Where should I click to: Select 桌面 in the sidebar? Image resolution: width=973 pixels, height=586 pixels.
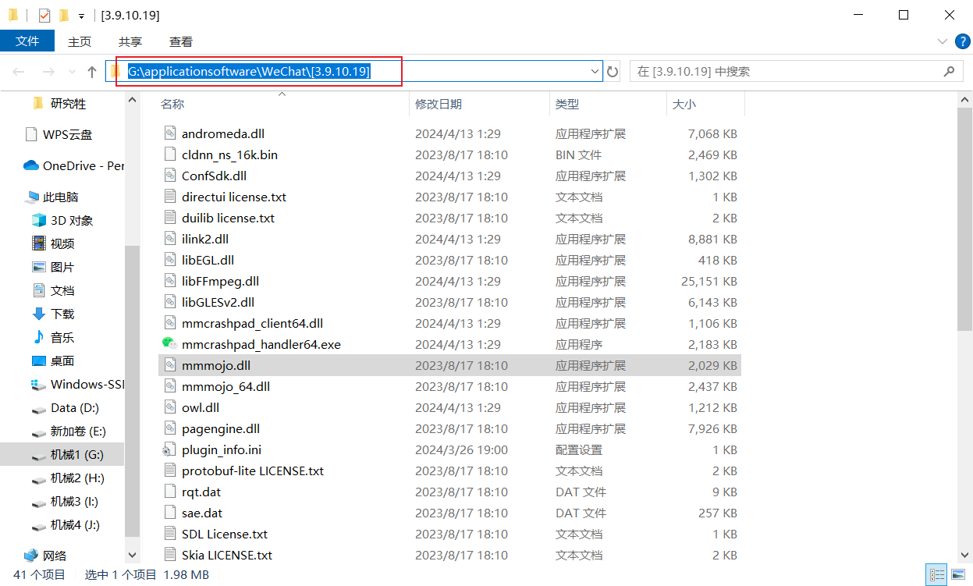(x=53, y=360)
